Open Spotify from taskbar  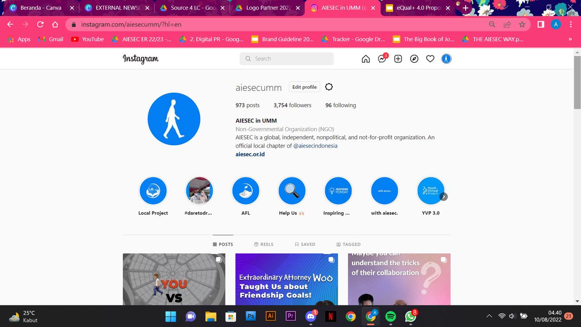[x=390, y=316]
